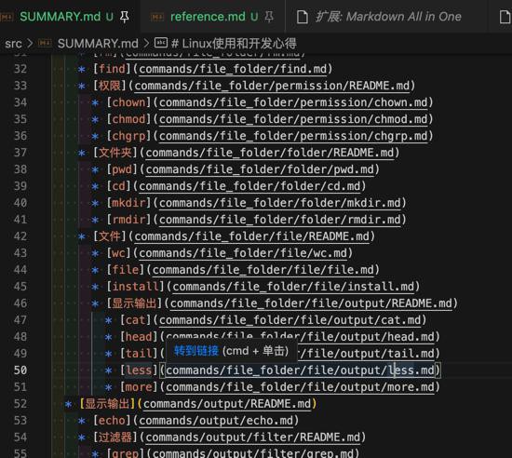The height and width of the screenshot is (458, 512).
Task: Open link commands/file_folder/folder/mkdir.md
Action: tap(280, 203)
